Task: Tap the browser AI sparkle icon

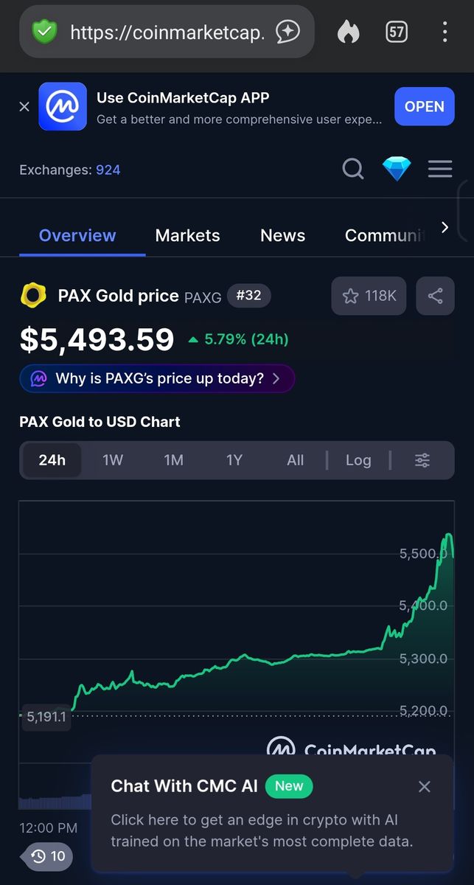Action: [287, 32]
